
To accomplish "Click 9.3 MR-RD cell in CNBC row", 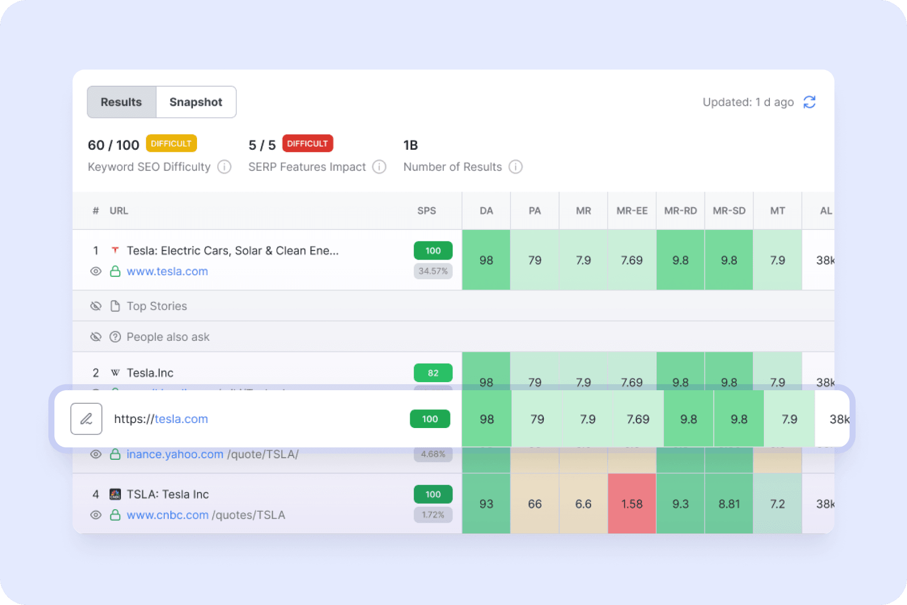I will pos(680,504).
